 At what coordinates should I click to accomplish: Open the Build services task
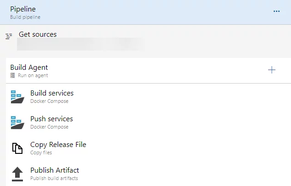coord(148,97)
